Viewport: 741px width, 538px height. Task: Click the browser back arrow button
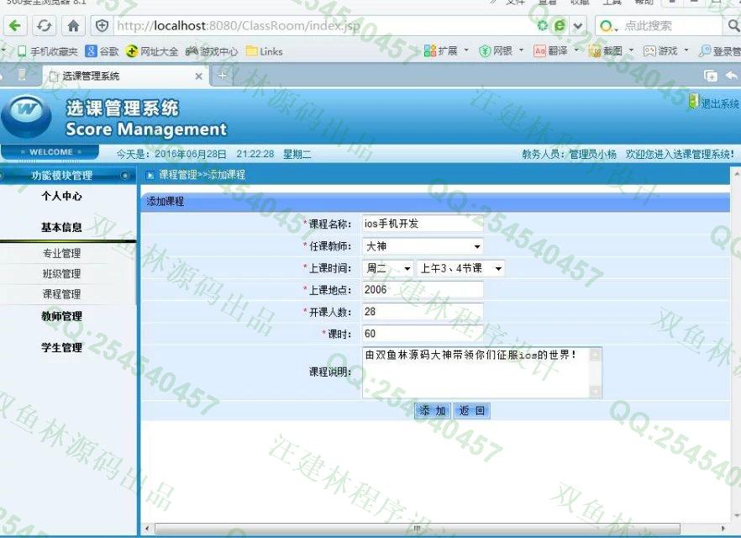pos(14,25)
